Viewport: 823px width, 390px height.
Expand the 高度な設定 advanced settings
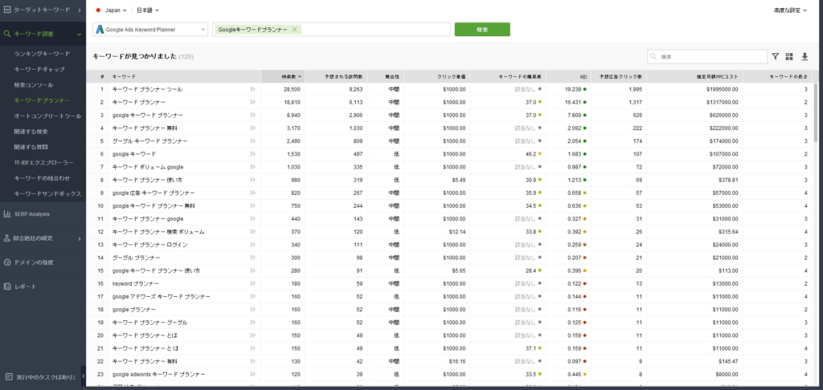tap(791, 10)
